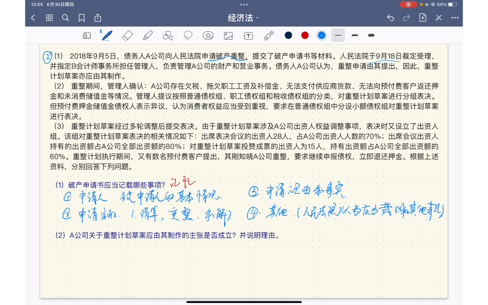Viewport: 488px width, 305px height.
Task: Add a new page to the notebook
Action: pyautogui.click(x=422, y=17)
